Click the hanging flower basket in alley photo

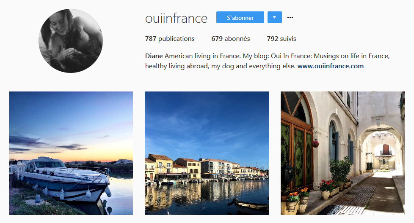point(315,144)
